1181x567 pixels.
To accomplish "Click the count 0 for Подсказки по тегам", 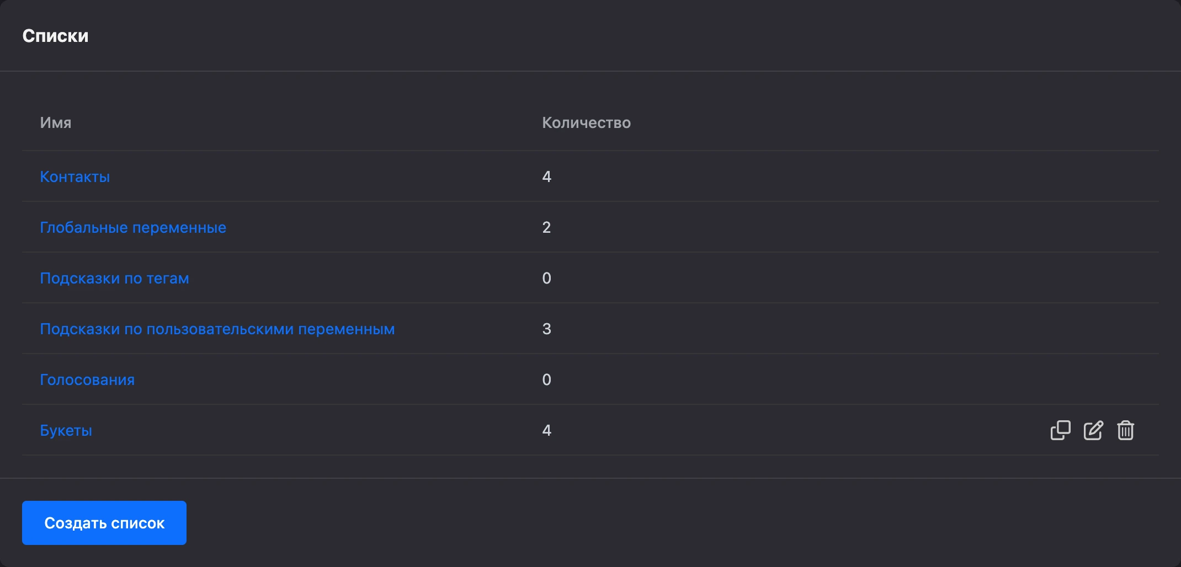I will [x=546, y=278].
